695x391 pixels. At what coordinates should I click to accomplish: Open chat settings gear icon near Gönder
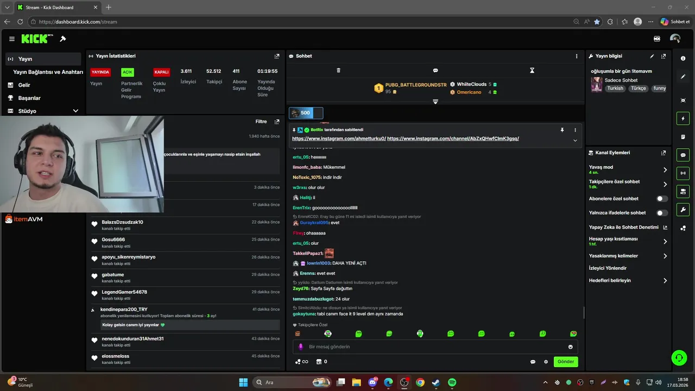click(x=546, y=362)
